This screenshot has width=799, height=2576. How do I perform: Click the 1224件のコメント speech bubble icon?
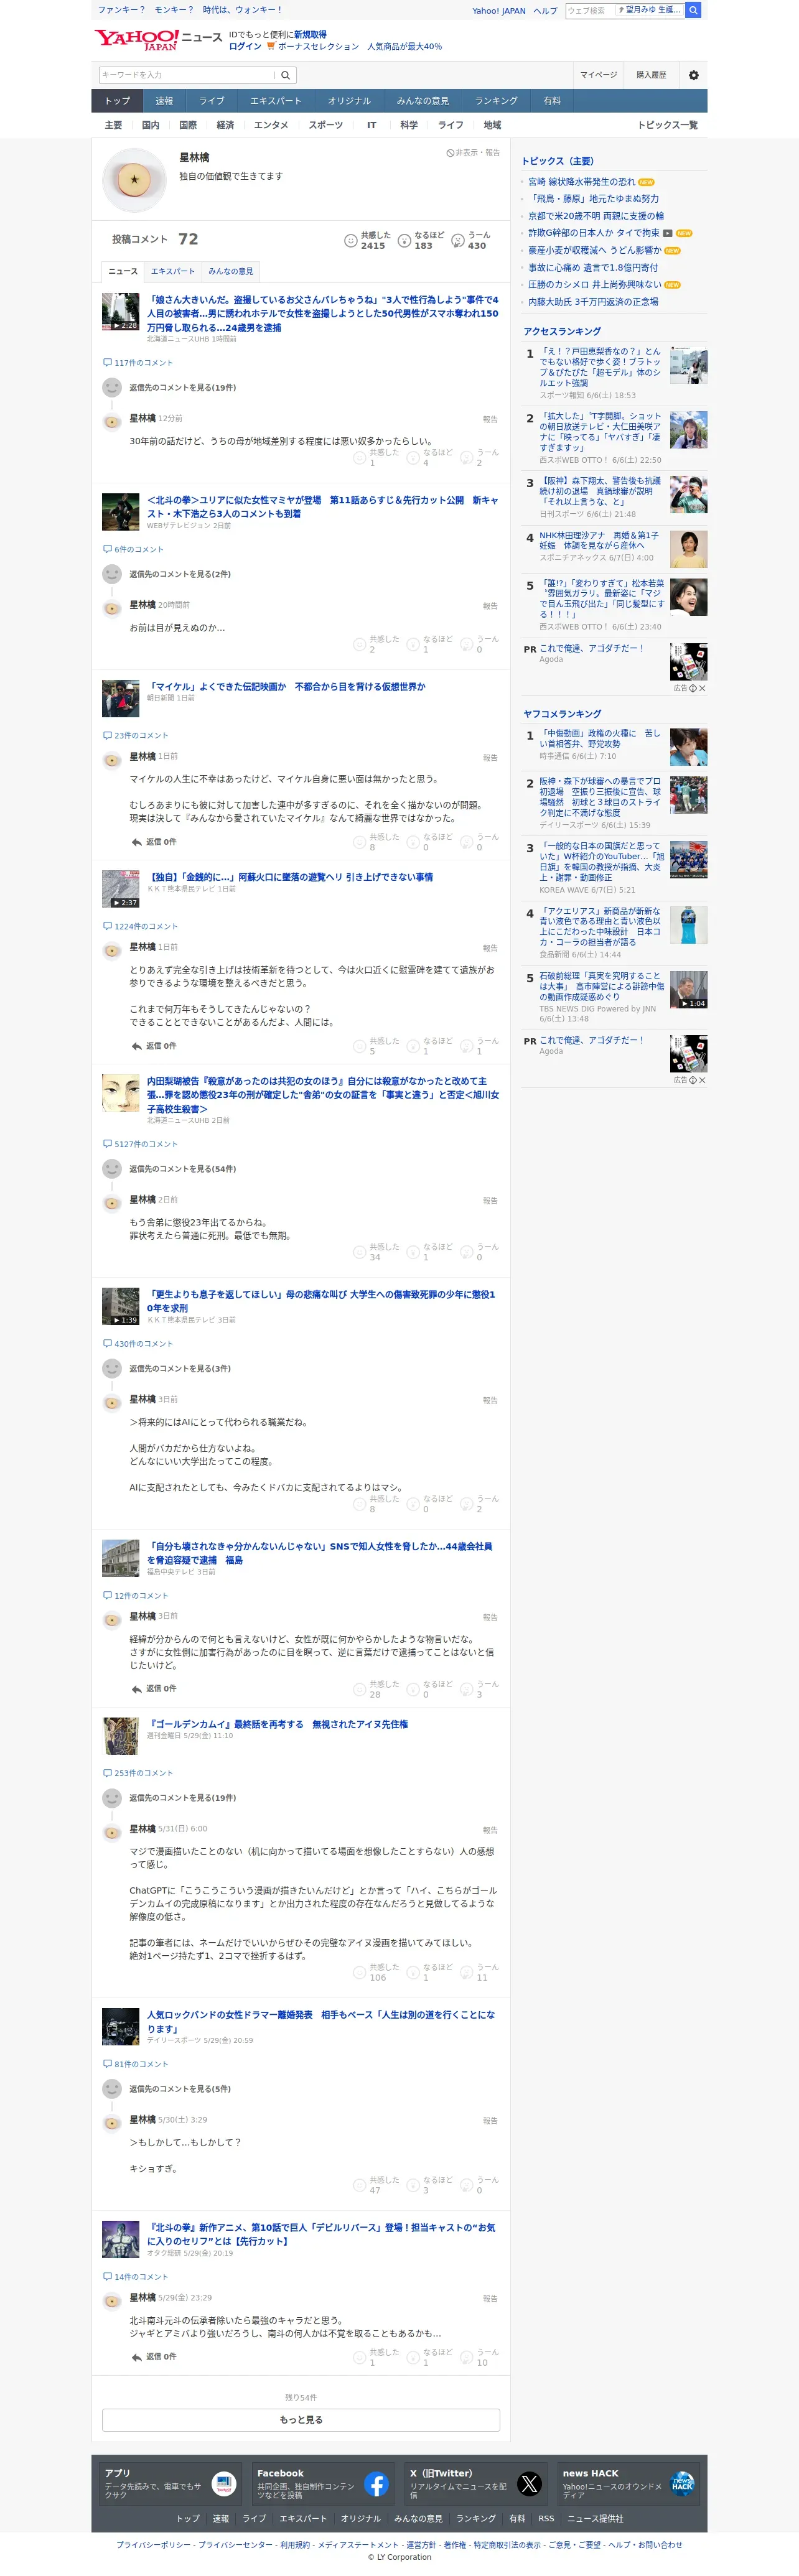coord(107,927)
